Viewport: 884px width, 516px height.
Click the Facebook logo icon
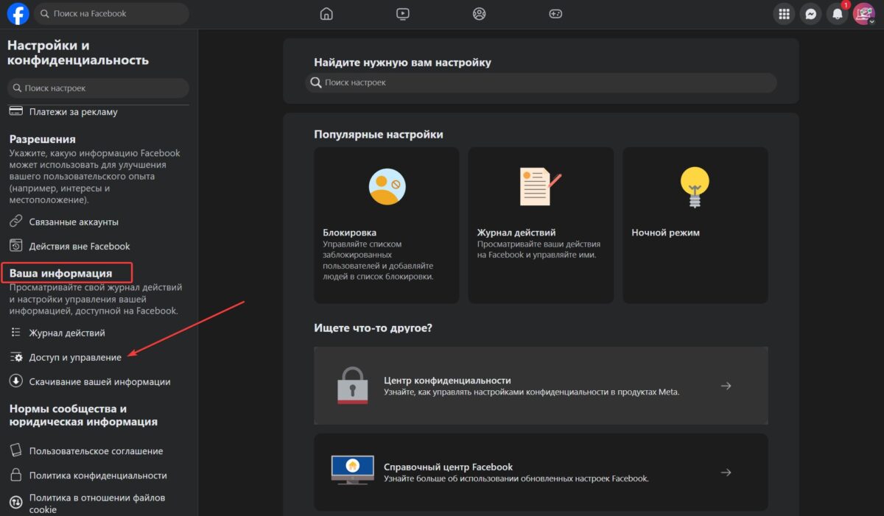17,13
